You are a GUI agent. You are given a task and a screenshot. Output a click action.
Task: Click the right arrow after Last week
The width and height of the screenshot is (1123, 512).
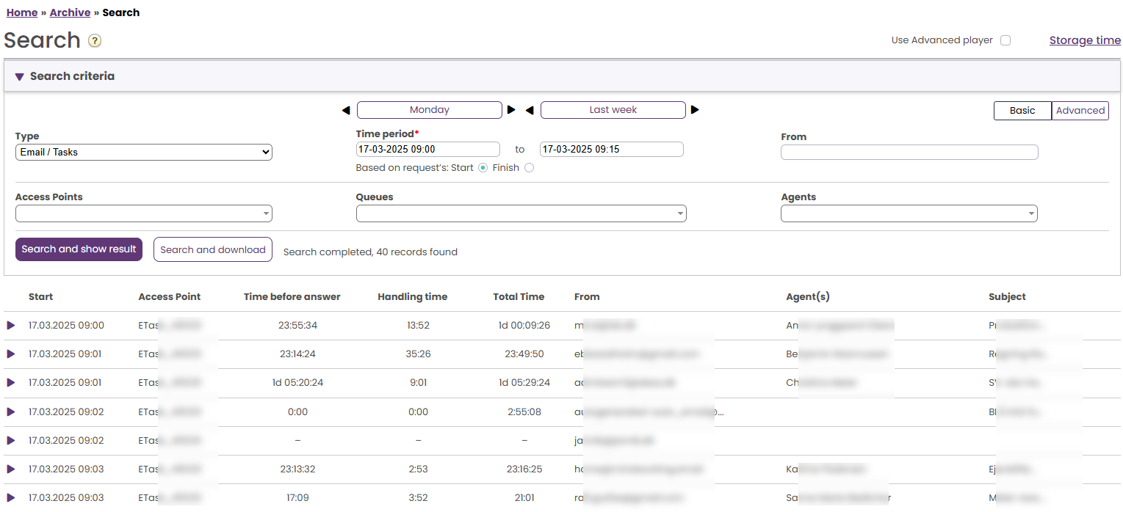695,110
